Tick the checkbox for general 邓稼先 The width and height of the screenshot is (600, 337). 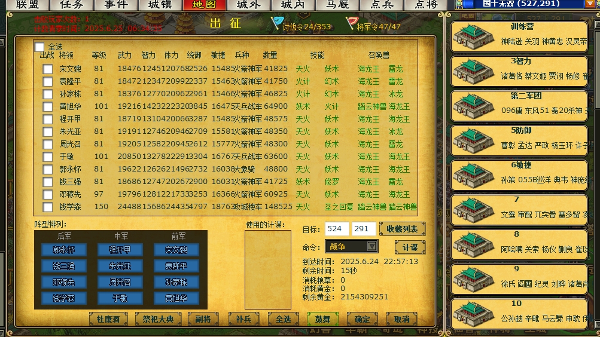[x=47, y=194]
